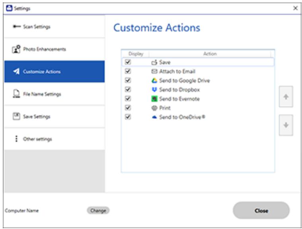
Task: Close the Settings window with X
Action: tap(295, 8)
